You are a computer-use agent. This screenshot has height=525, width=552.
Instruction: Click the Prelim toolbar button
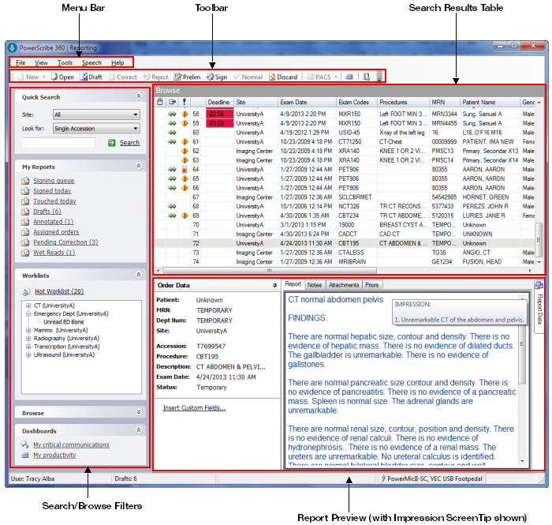point(187,77)
